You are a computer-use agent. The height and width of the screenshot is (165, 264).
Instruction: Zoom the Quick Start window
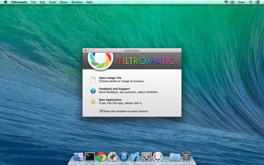(94, 50)
